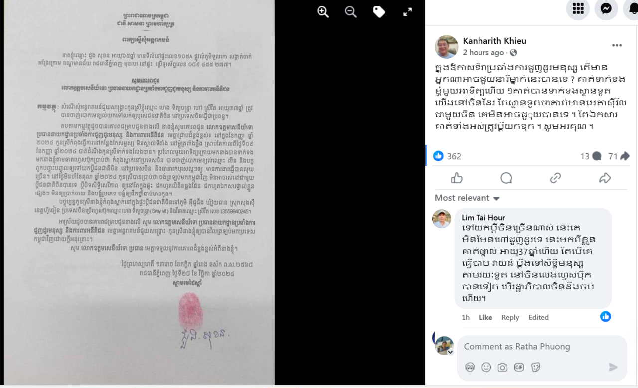Open Messenger from the top bar
Viewport: 638px width, 388px height.
tap(606, 8)
